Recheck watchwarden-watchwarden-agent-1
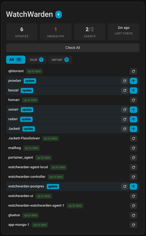 (133, 206)
